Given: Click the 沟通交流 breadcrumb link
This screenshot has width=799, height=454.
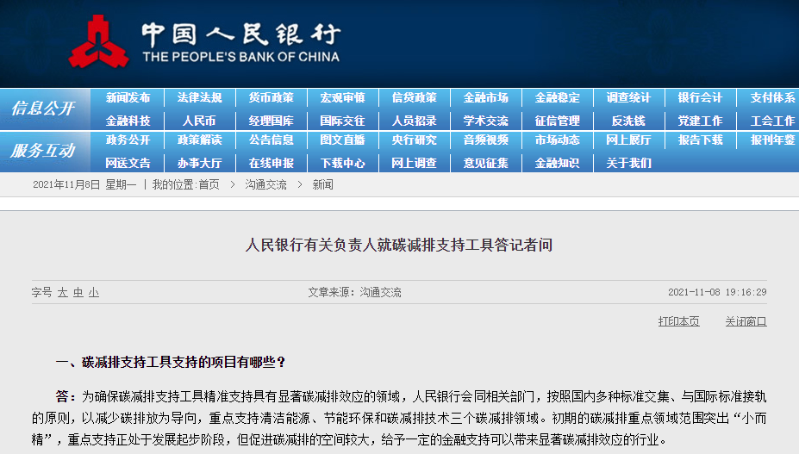Looking at the screenshot, I should click(265, 184).
